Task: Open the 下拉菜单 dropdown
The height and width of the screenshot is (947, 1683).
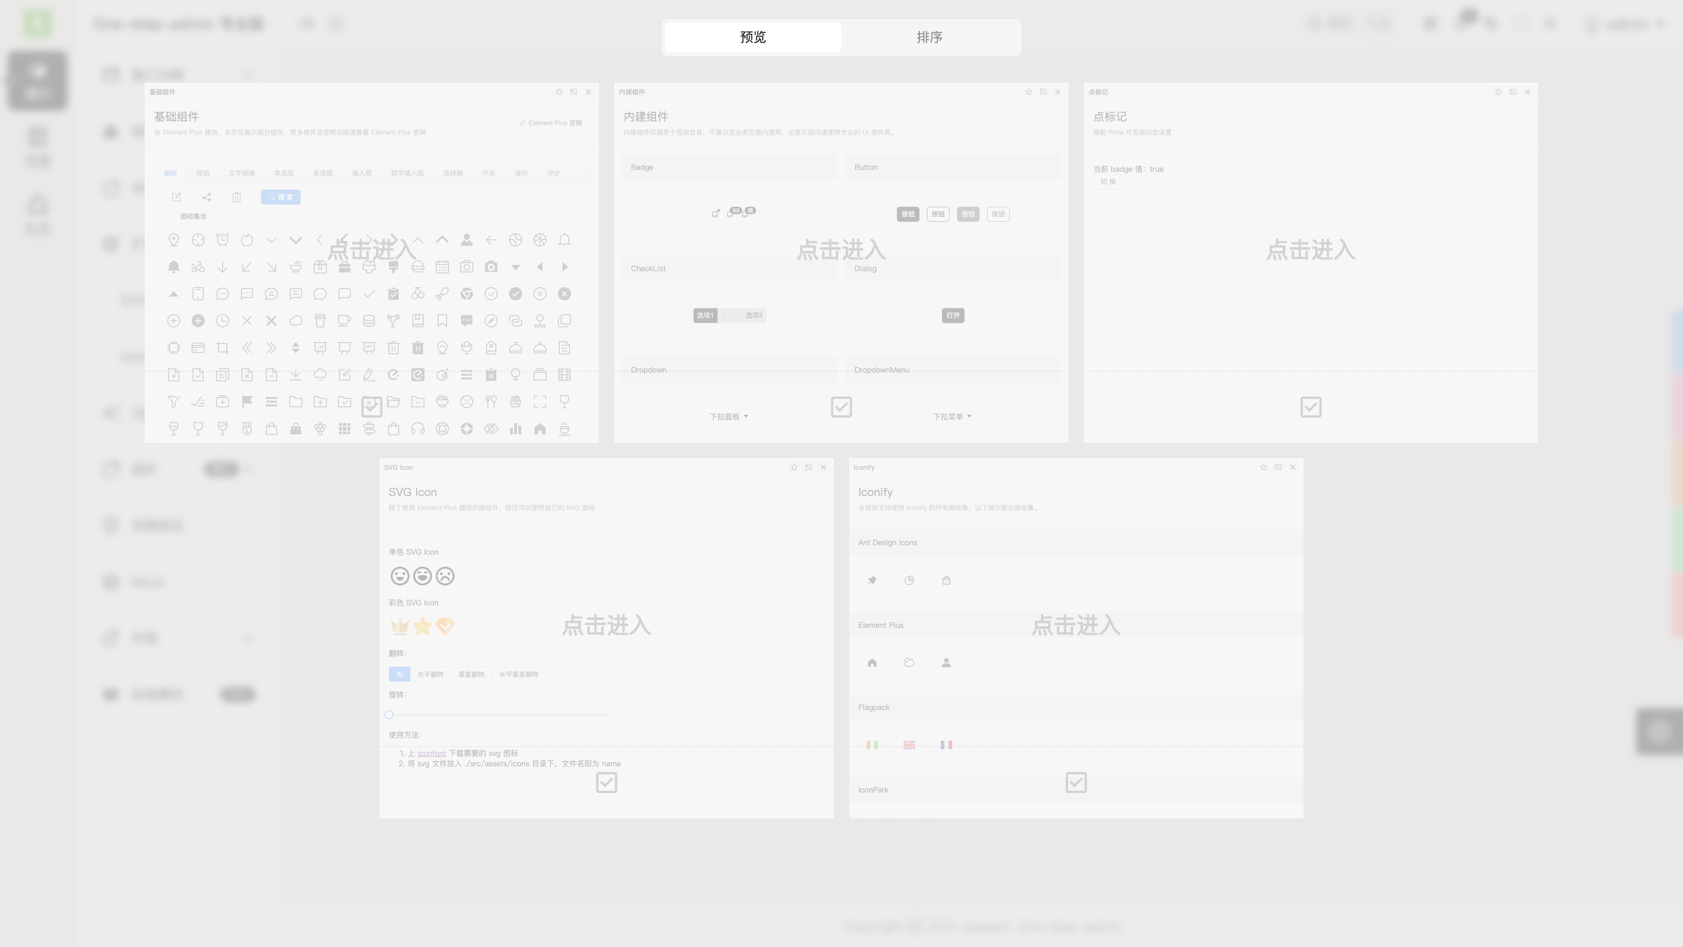Action: coord(952,417)
